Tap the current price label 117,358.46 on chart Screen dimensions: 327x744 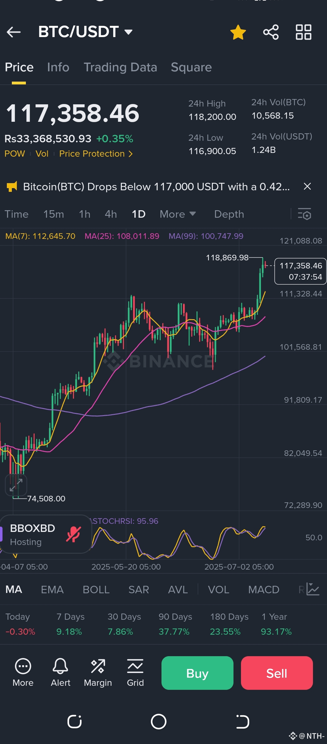tap(301, 271)
